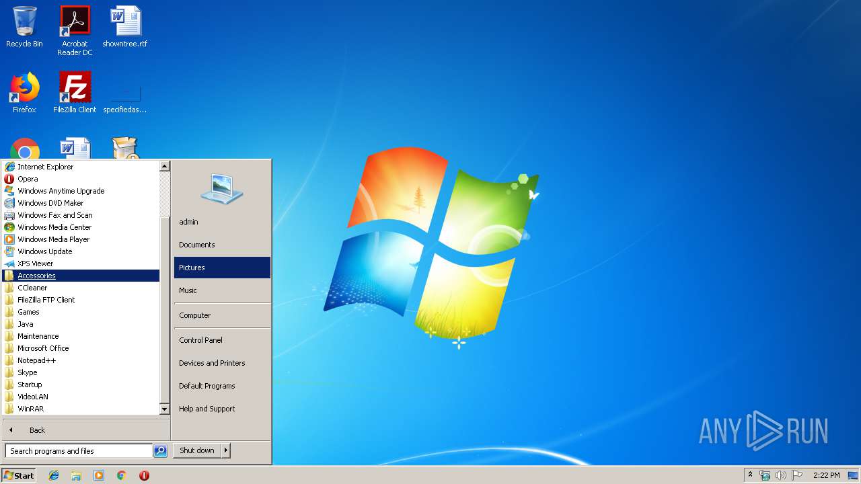Open the volume speaker tray icon

(x=780, y=475)
